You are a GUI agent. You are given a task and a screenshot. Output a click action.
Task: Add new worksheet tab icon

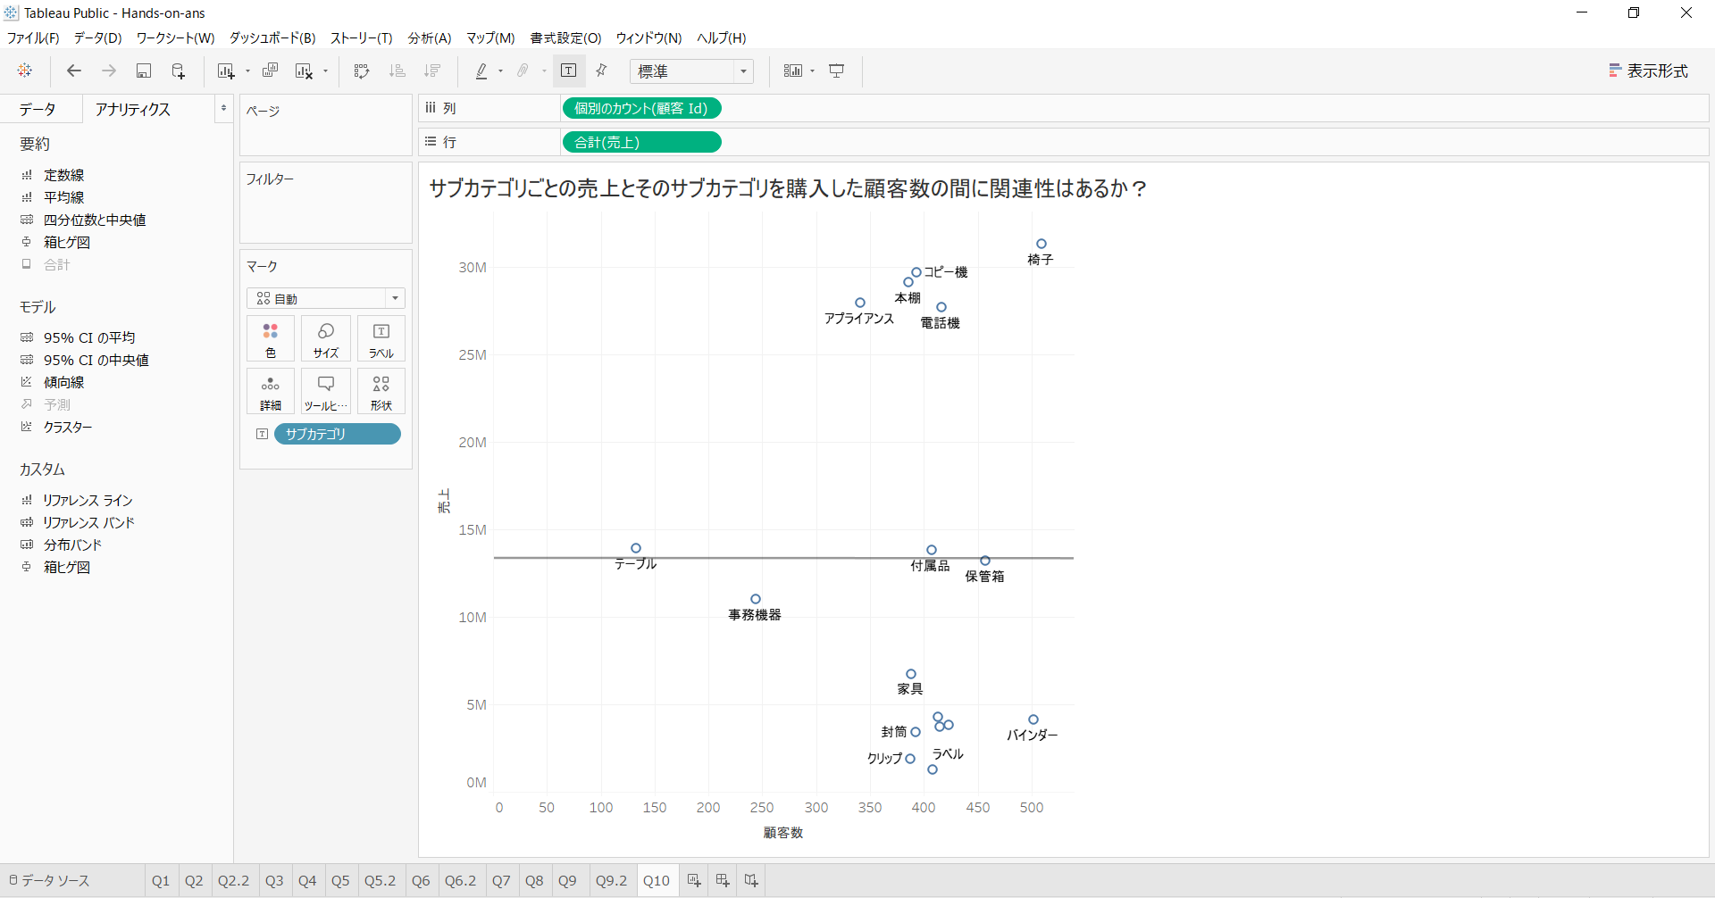[694, 880]
